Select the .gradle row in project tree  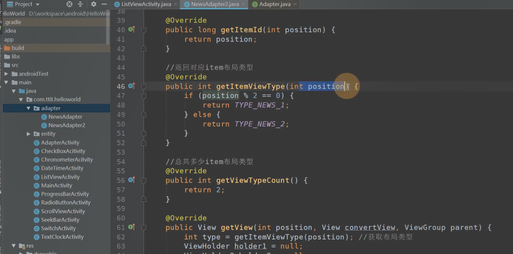tap(56, 22)
